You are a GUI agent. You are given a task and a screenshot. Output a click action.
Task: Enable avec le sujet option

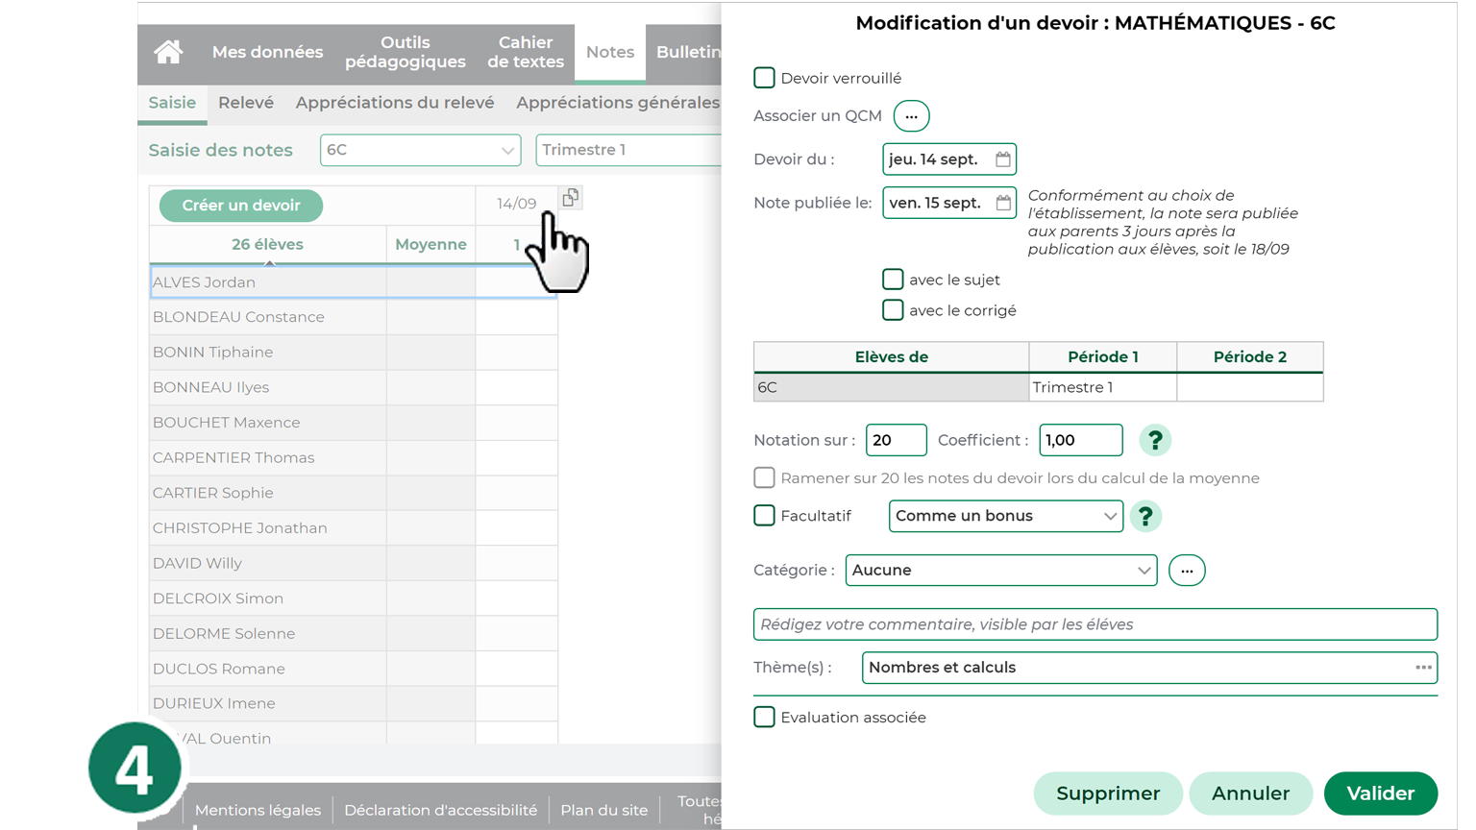click(893, 280)
